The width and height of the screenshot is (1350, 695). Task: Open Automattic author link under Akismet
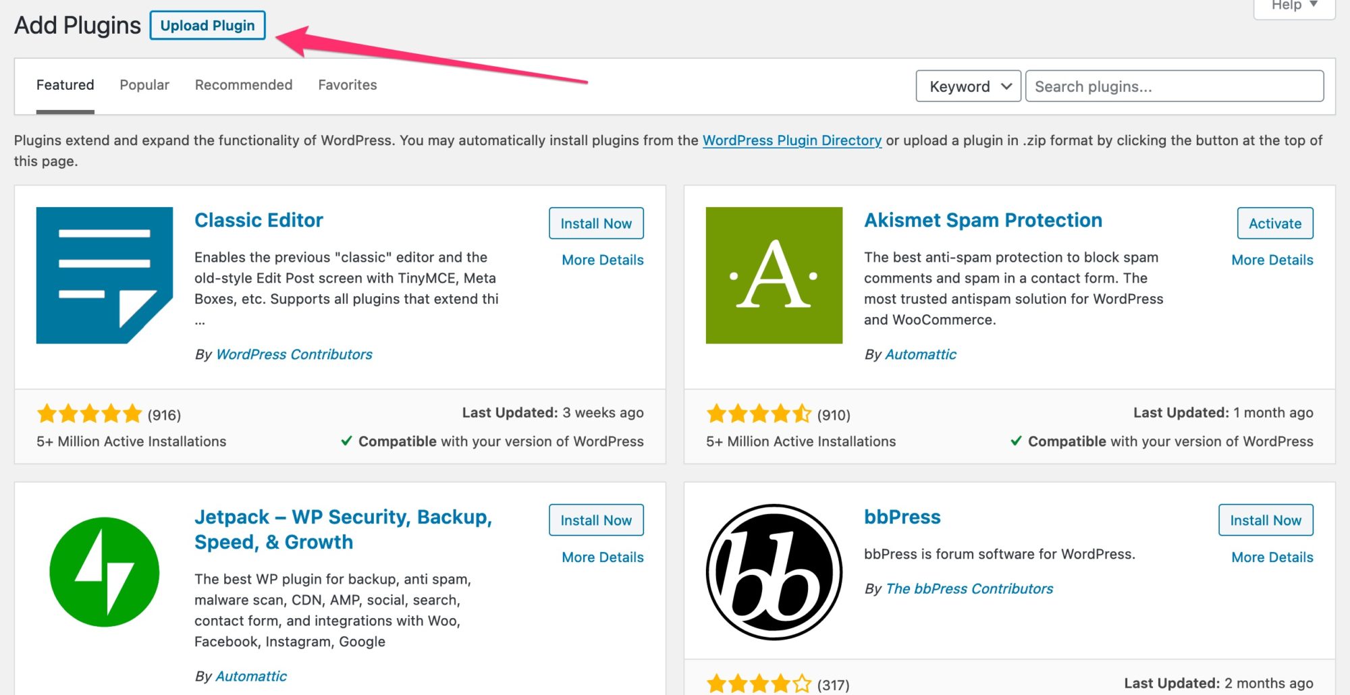click(x=921, y=354)
